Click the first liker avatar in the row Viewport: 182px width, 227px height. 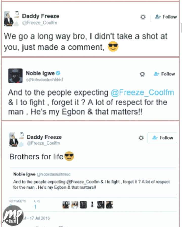[x=66, y=205]
